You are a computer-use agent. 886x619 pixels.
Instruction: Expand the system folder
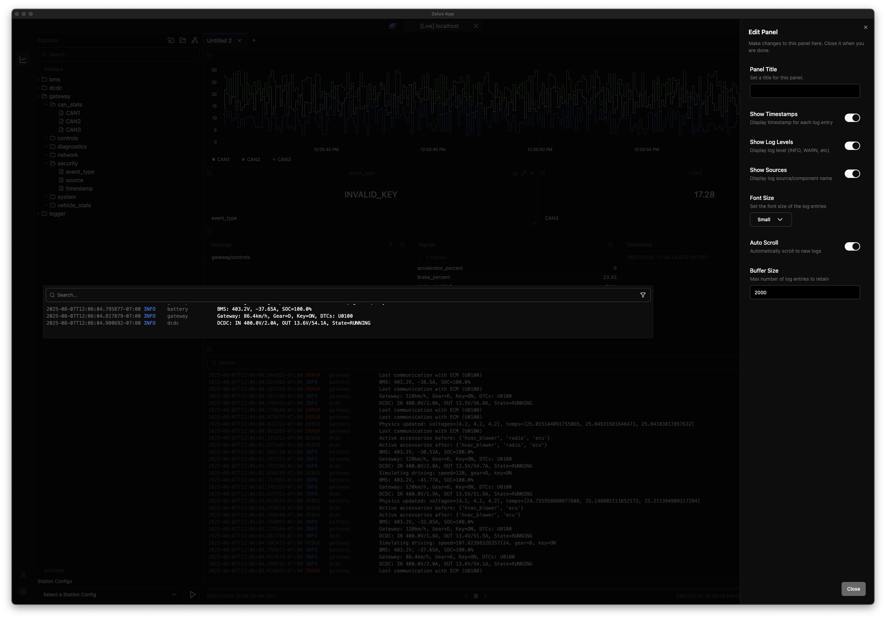point(47,197)
